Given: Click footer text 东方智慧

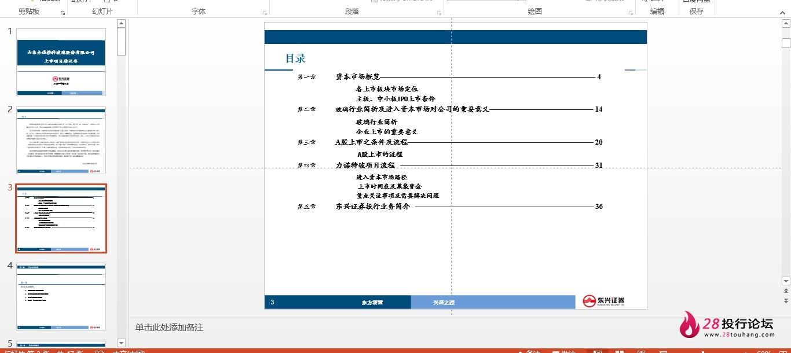Looking at the screenshot, I should pos(372,303).
